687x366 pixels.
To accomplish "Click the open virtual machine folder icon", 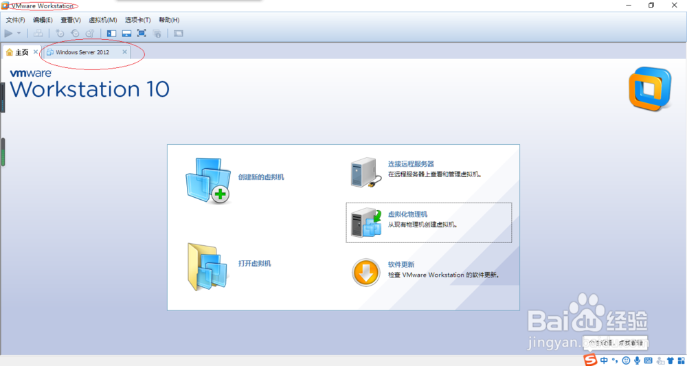I will click(207, 268).
